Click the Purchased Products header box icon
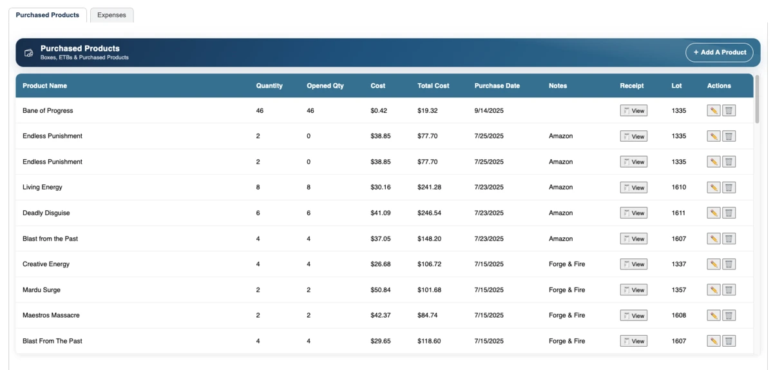773x370 pixels. 29,53
